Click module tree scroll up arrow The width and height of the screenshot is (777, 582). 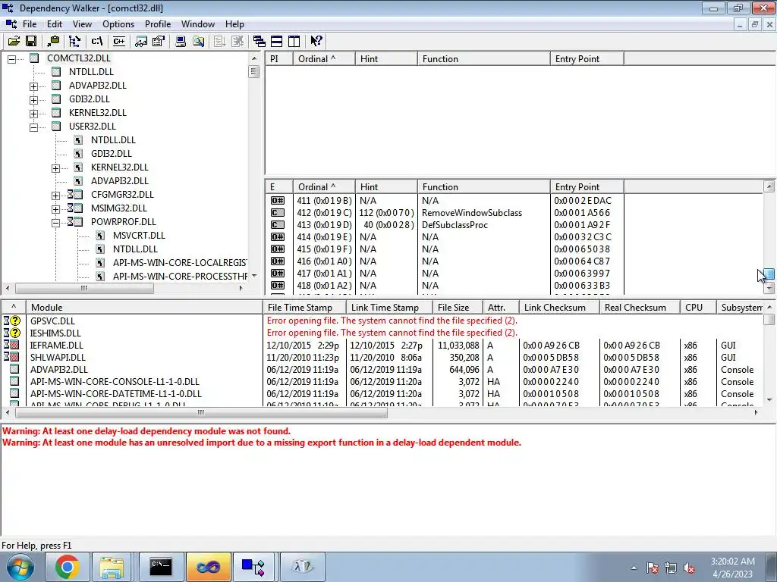point(254,58)
